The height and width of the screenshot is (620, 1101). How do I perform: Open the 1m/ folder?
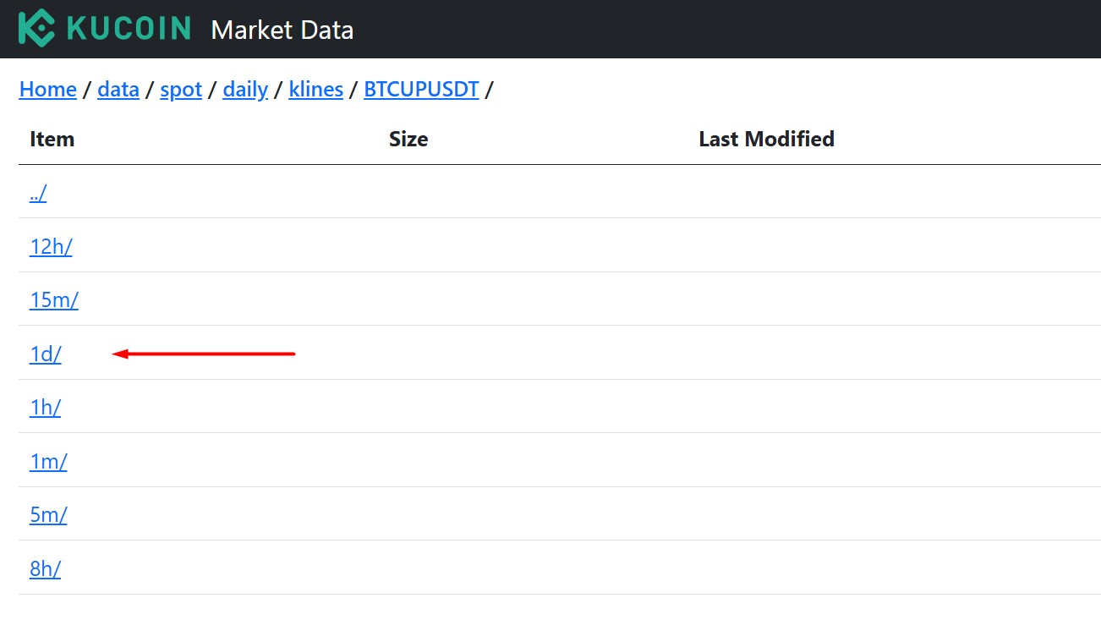click(x=48, y=461)
